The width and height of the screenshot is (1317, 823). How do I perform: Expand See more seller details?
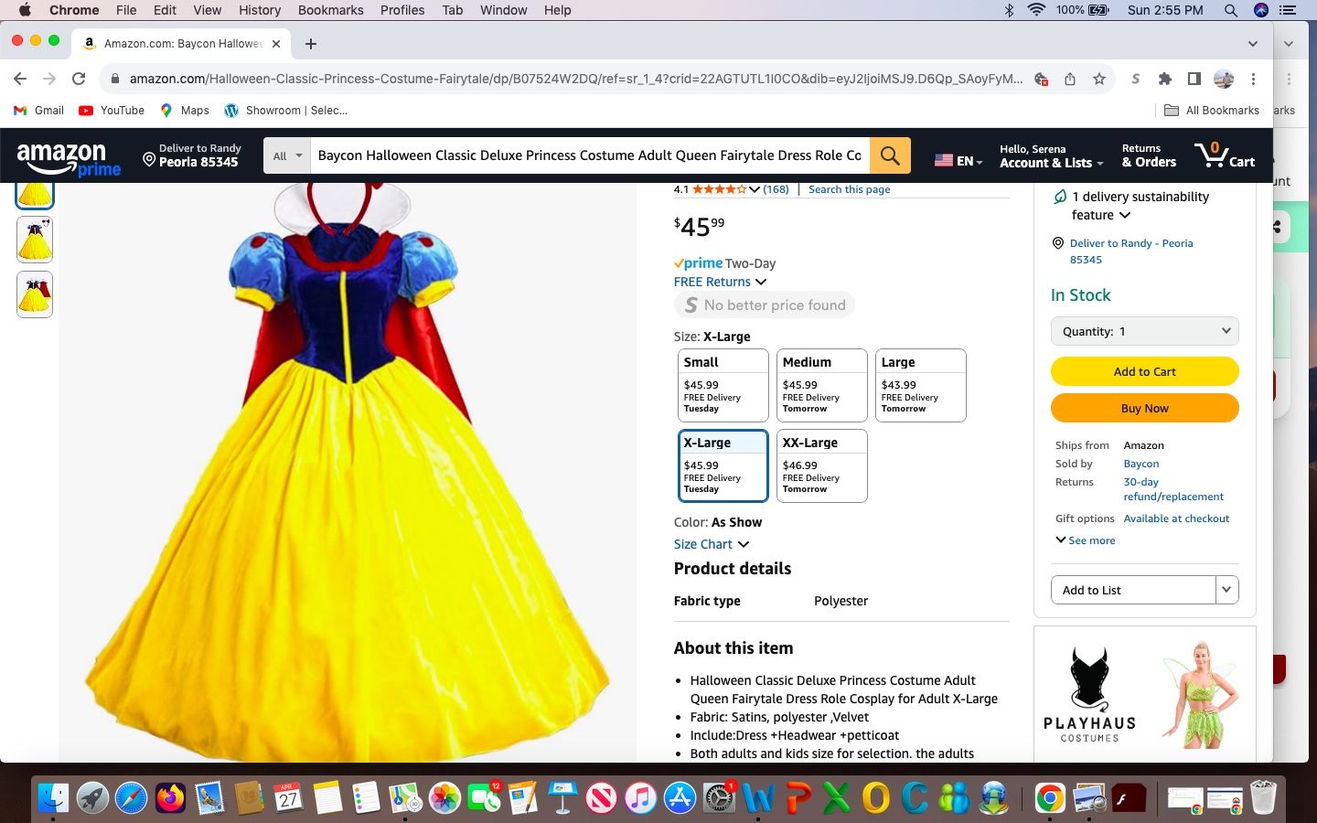coord(1086,540)
